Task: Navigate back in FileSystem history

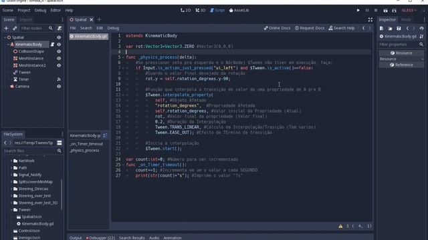Action: 5,143
